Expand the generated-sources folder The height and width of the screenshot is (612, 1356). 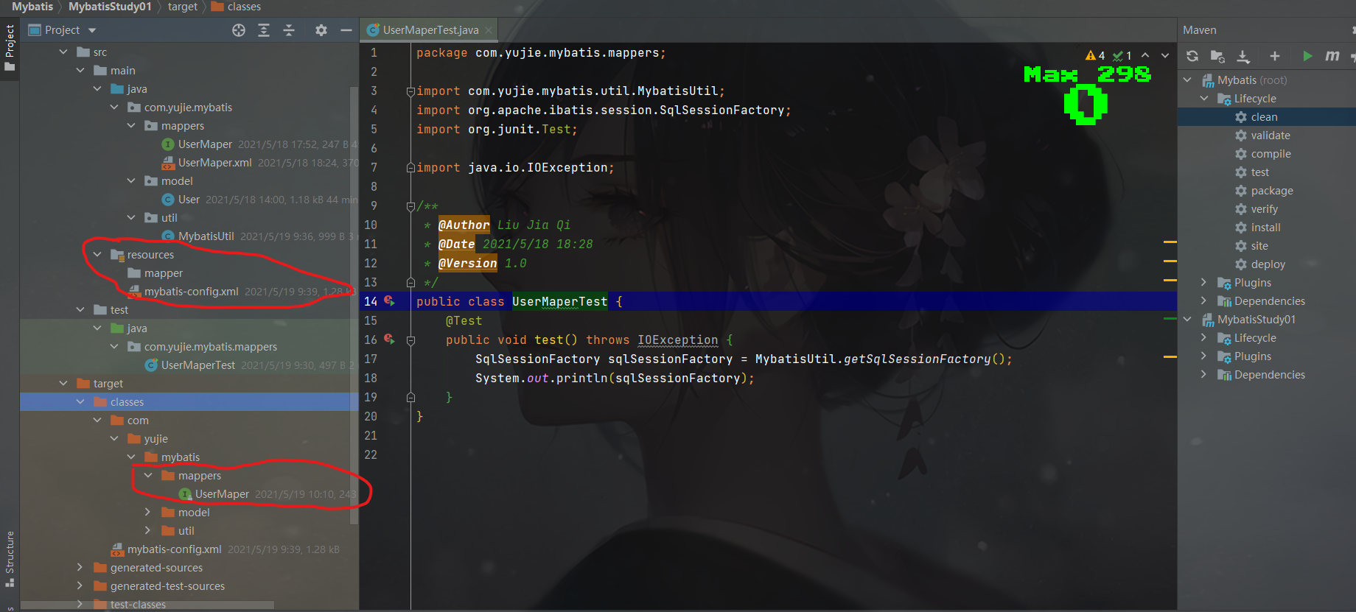[80, 568]
